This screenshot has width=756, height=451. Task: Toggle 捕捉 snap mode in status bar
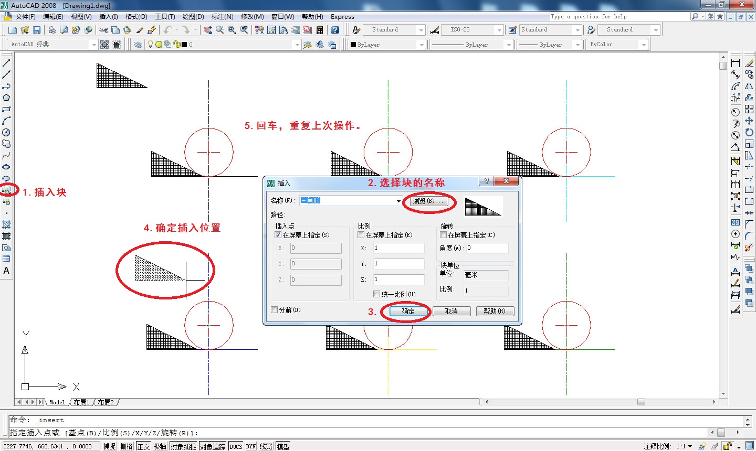(110, 446)
